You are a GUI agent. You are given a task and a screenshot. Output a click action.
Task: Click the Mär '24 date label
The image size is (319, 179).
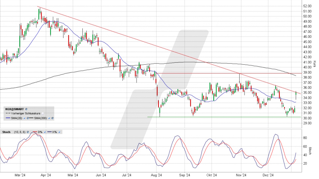[x=20, y=175]
